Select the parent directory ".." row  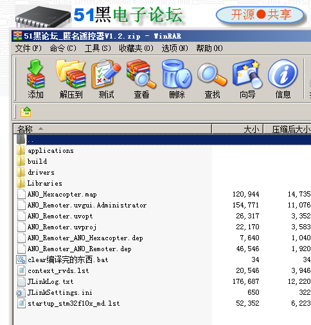tap(164, 139)
